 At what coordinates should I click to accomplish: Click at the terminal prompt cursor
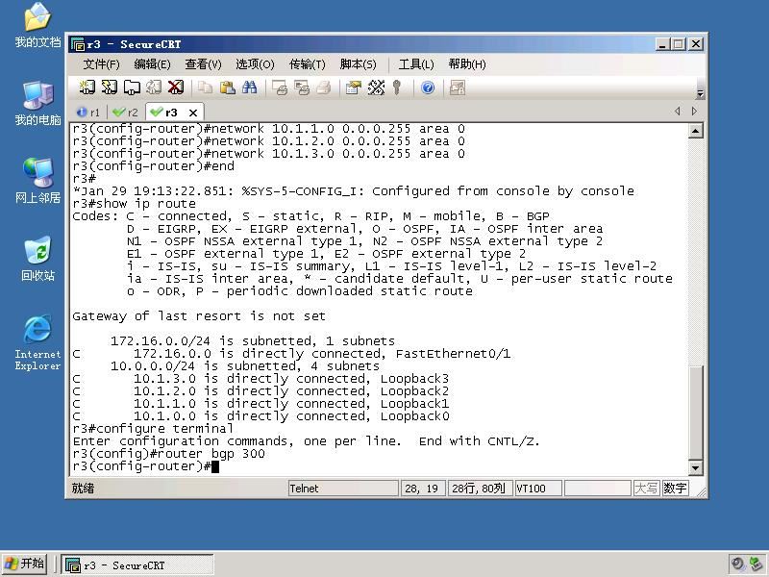click(215, 466)
